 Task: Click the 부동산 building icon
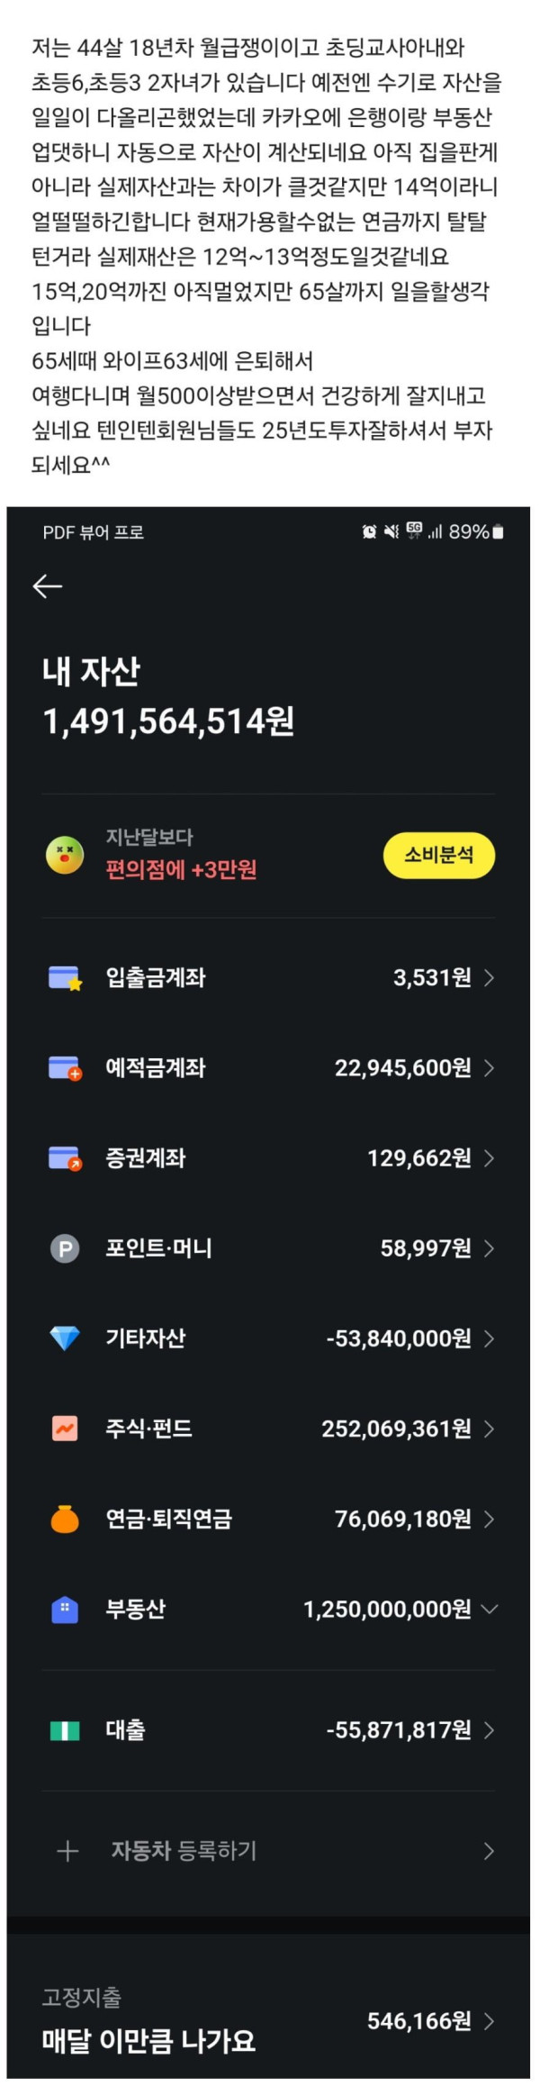point(65,1609)
